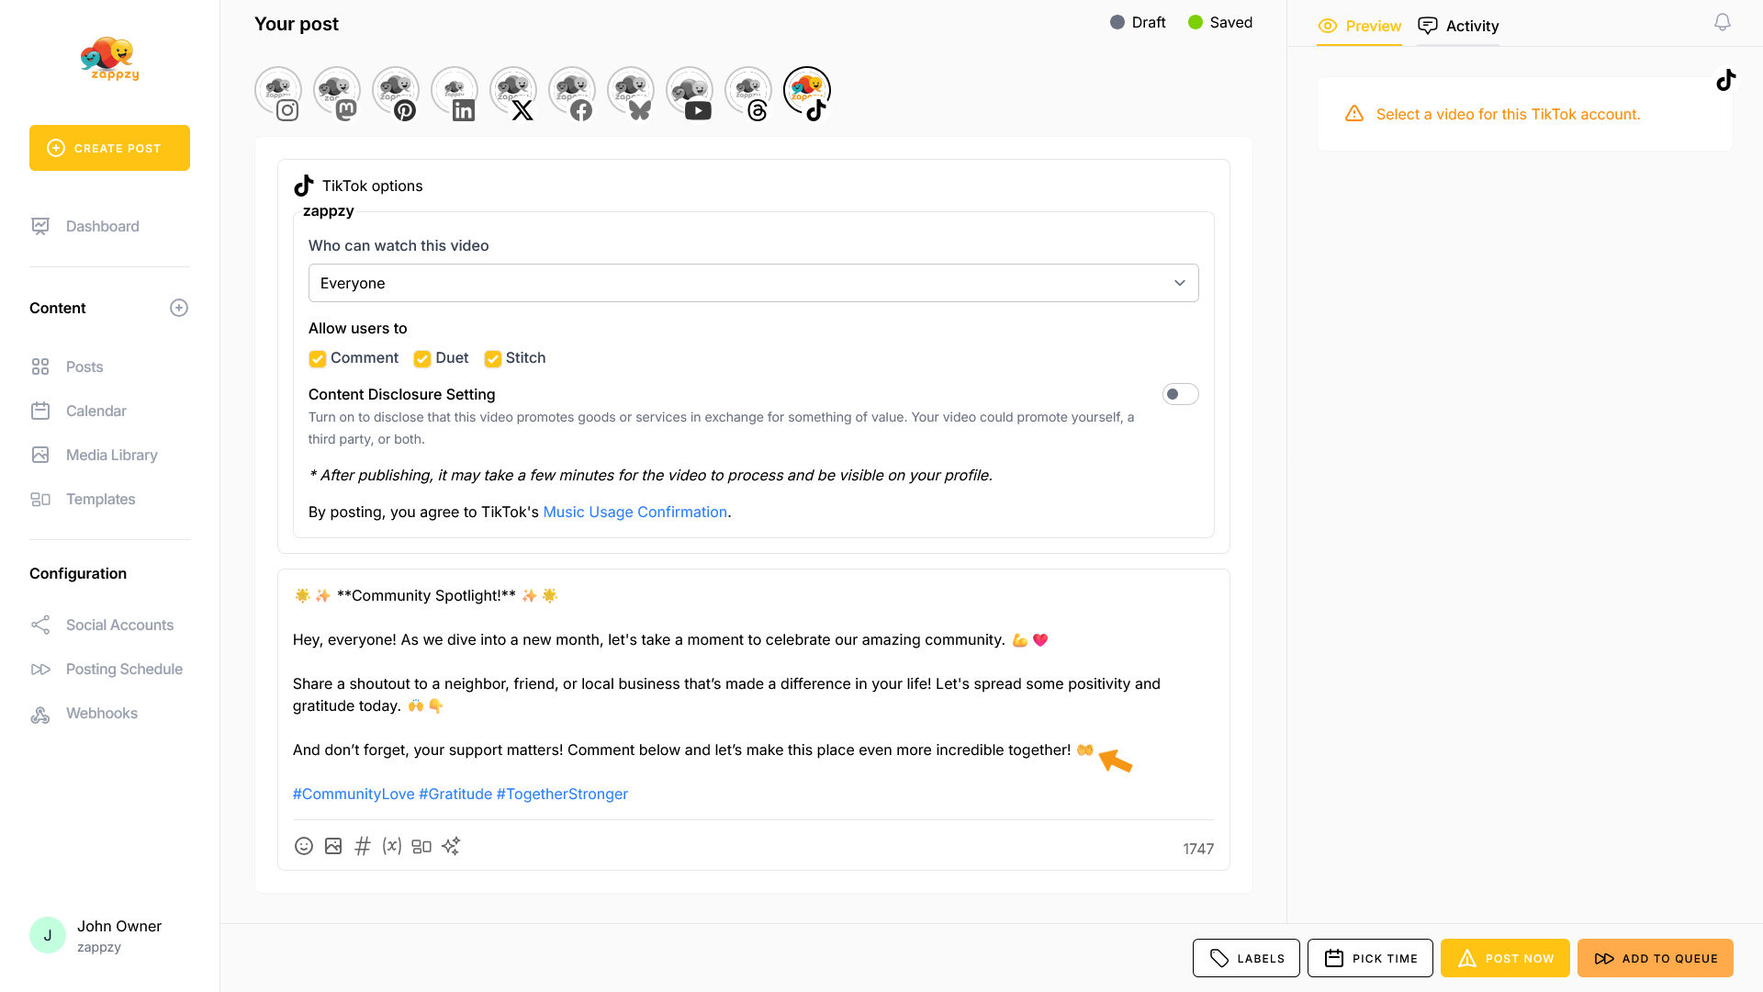The height and width of the screenshot is (992, 1763).
Task: Uncheck the Comment checkbox
Action: pos(318,358)
